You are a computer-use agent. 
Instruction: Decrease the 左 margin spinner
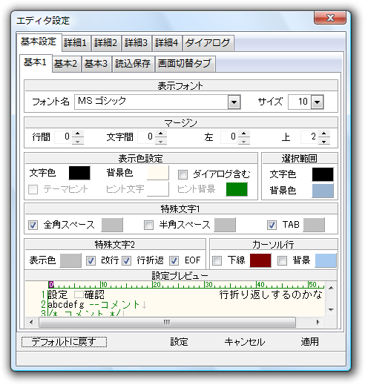(x=244, y=141)
